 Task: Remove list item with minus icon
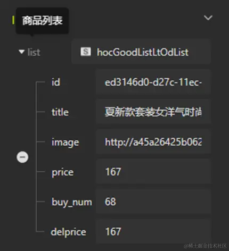click(x=22, y=157)
